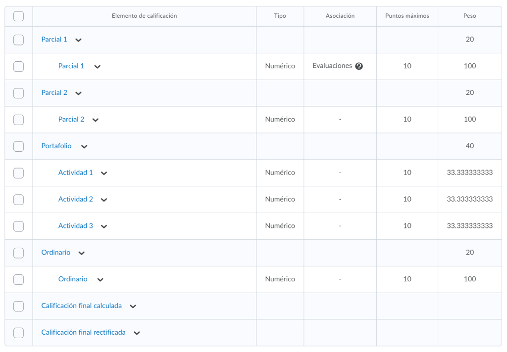Open the chevron menu beside Portafolio category
Image resolution: width=507 pixels, height=352 pixels.
click(x=84, y=146)
